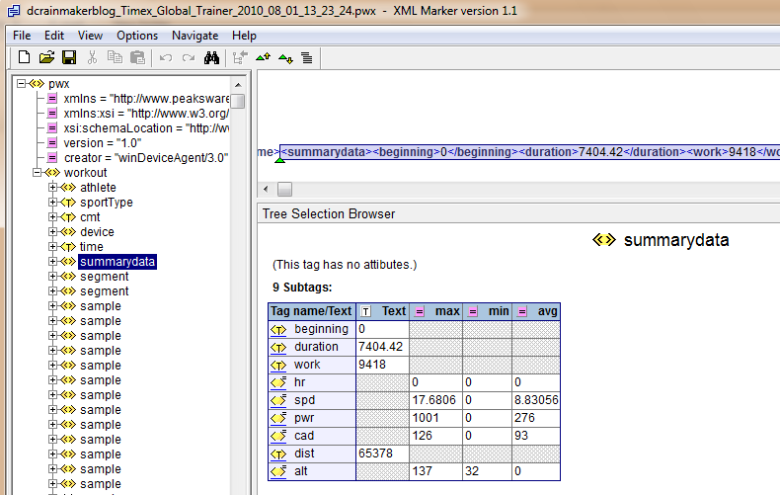
Task: Open a file with the folder icon
Action: click(x=46, y=57)
